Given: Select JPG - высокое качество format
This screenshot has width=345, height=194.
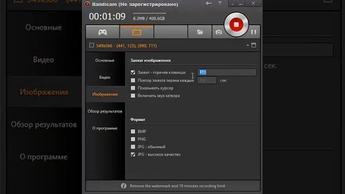Looking at the screenshot, I should click(133, 155).
